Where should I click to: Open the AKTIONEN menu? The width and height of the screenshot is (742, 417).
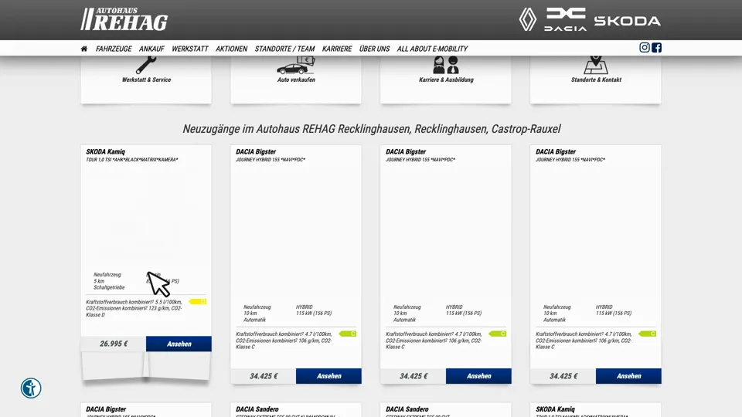click(231, 49)
